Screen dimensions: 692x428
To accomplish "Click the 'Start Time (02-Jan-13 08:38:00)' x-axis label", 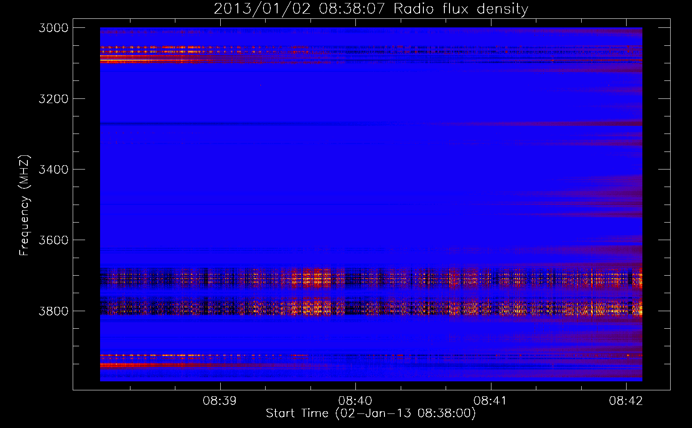I will 371,413.
